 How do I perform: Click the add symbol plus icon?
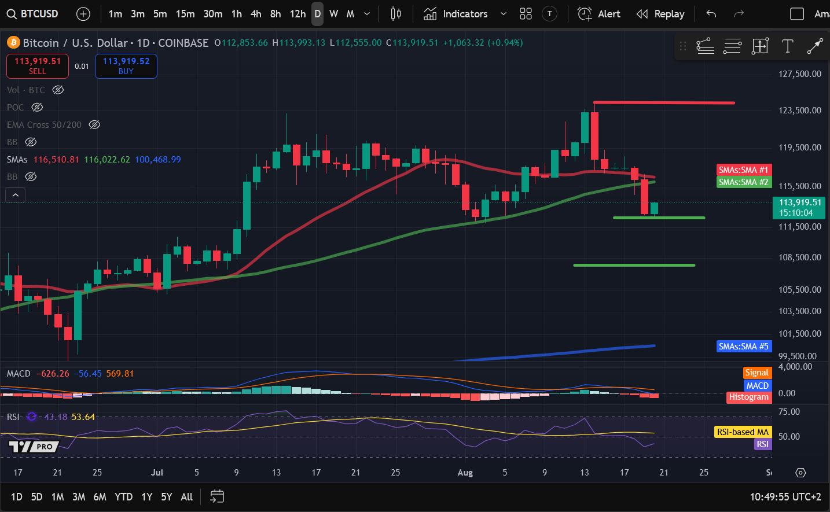pos(83,14)
